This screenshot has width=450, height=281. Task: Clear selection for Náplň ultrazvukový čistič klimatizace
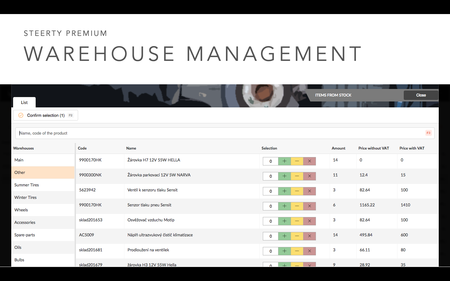pos(309,236)
